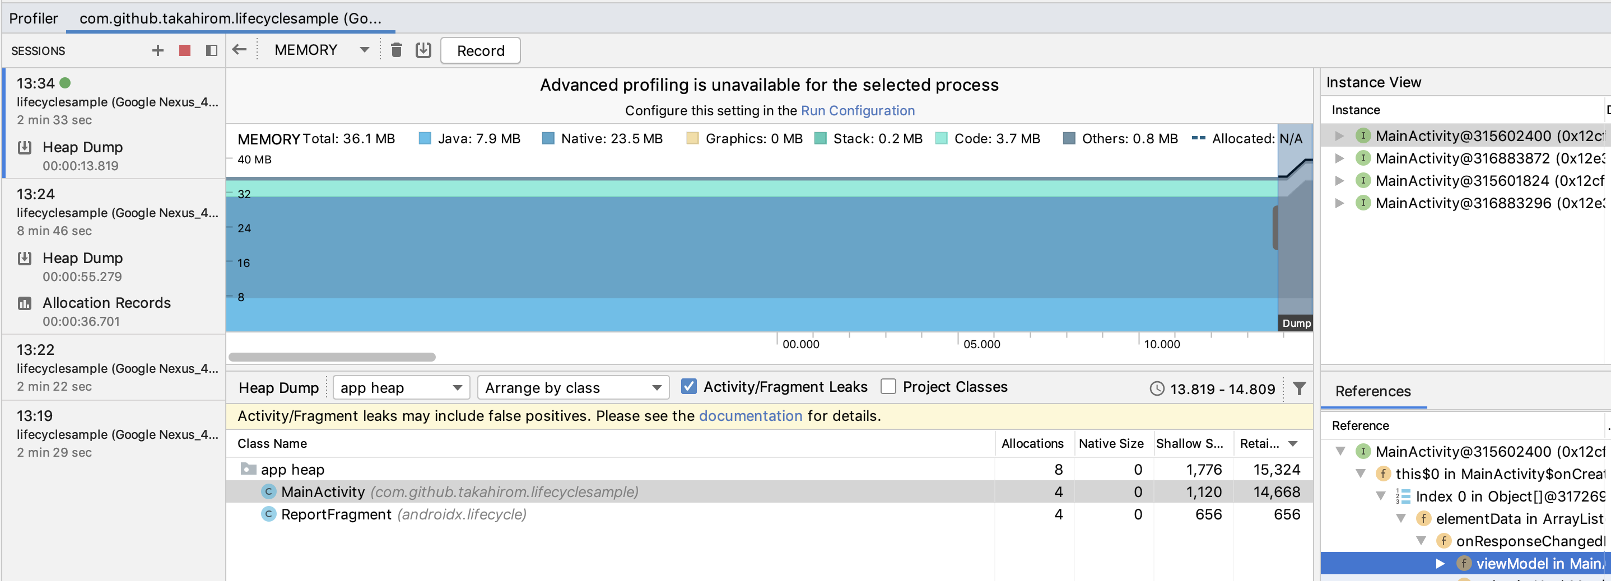Screen dimensions: 1611x581
Task: Go back with the left arrow icon
Action: [x=240, y=50]
